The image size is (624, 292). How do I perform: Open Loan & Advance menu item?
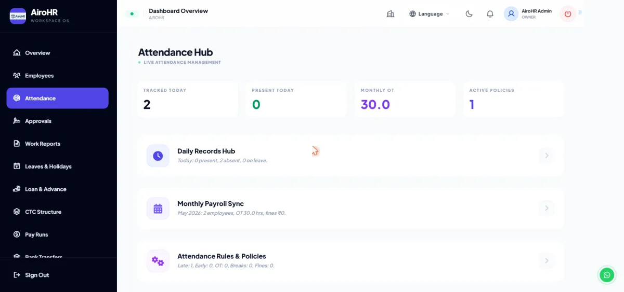point(57,189)
